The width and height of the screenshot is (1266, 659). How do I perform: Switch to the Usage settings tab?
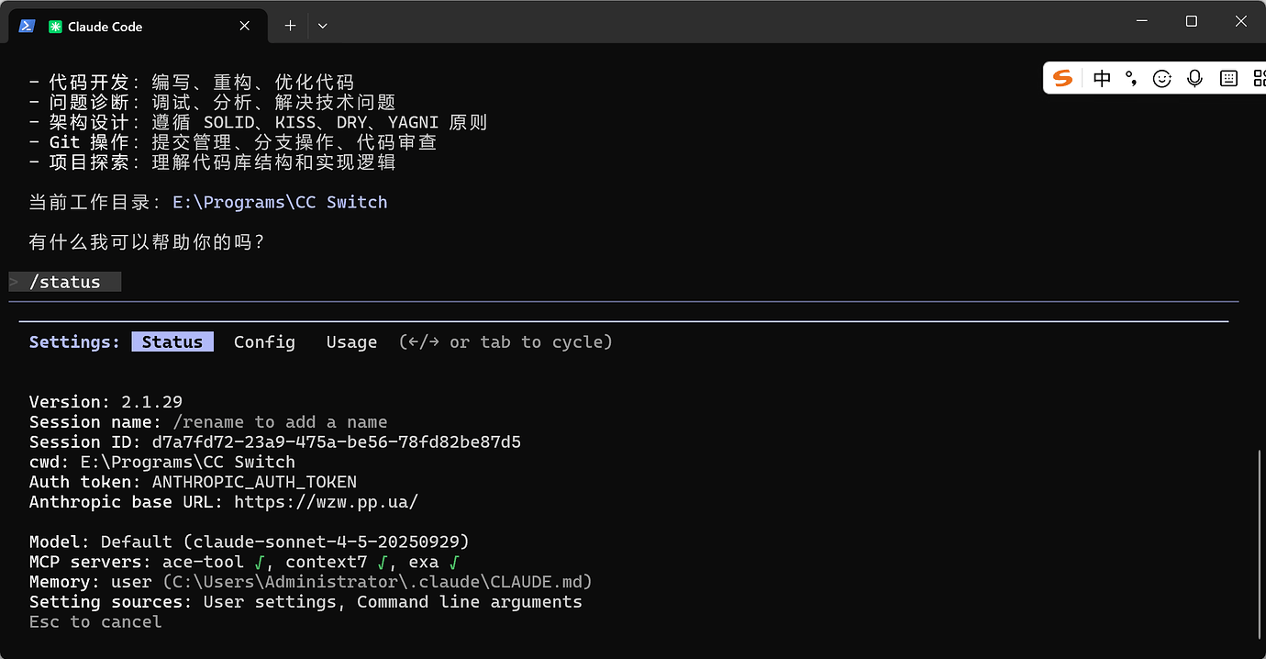coord(351,341)
